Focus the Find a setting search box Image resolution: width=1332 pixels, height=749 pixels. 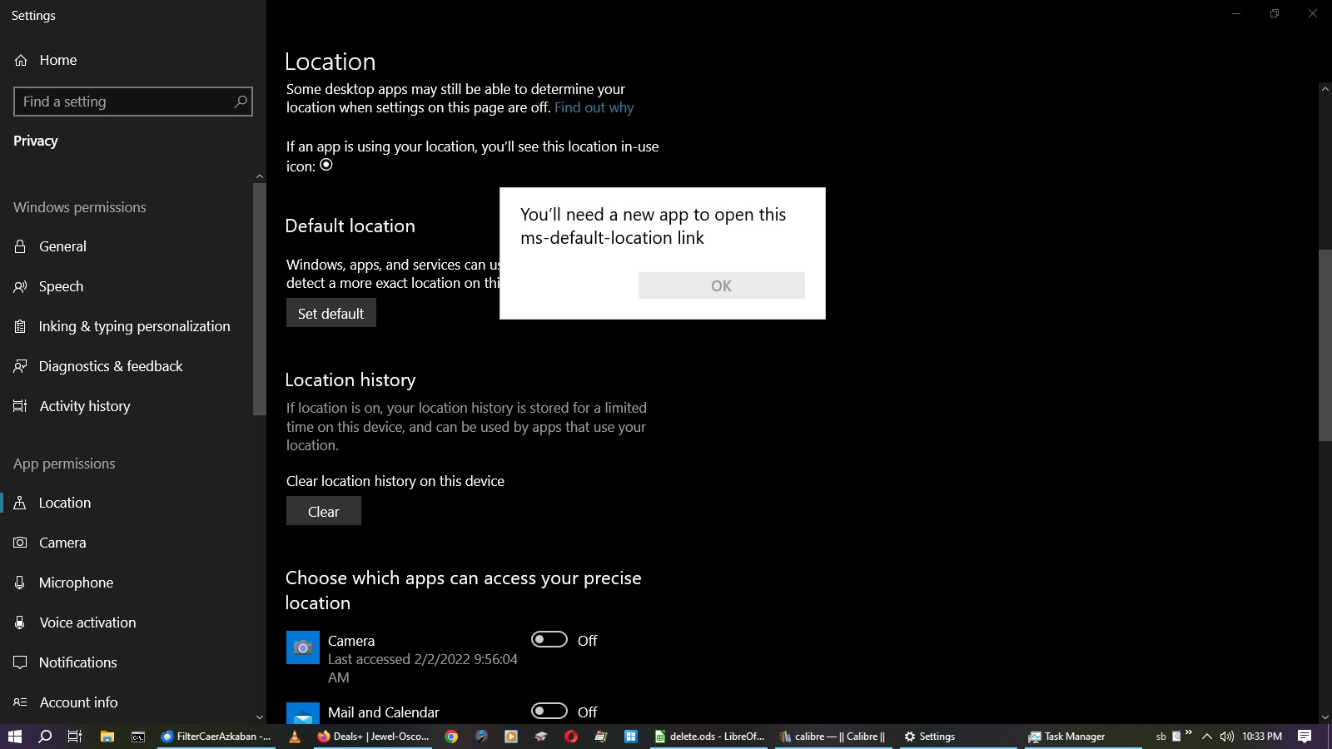(x=133, y=102)
